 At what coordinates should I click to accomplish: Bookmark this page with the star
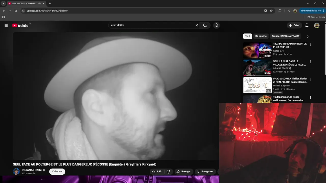pyautogui.click(x=271, y=11)
